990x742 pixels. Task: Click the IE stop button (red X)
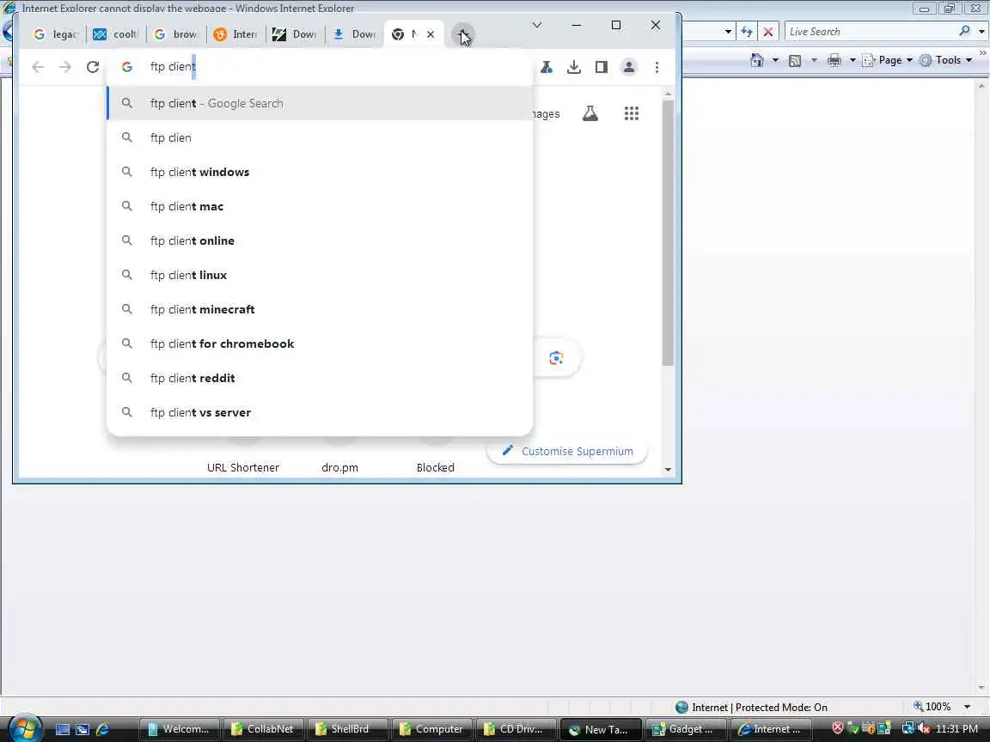coord(768,32)
